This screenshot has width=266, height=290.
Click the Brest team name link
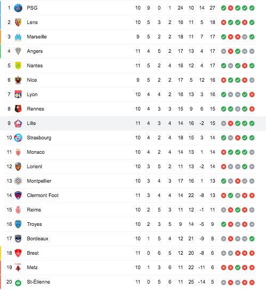pyautogui.click(x=33, y=253)
